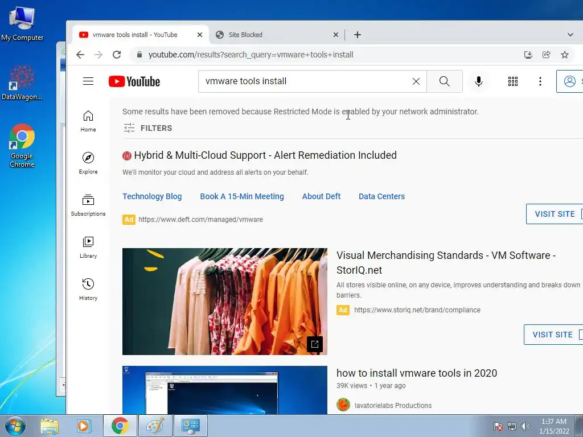Click VISIT SITE for StorIQ ad
This screenshot has width=583, height=437.
552,335
